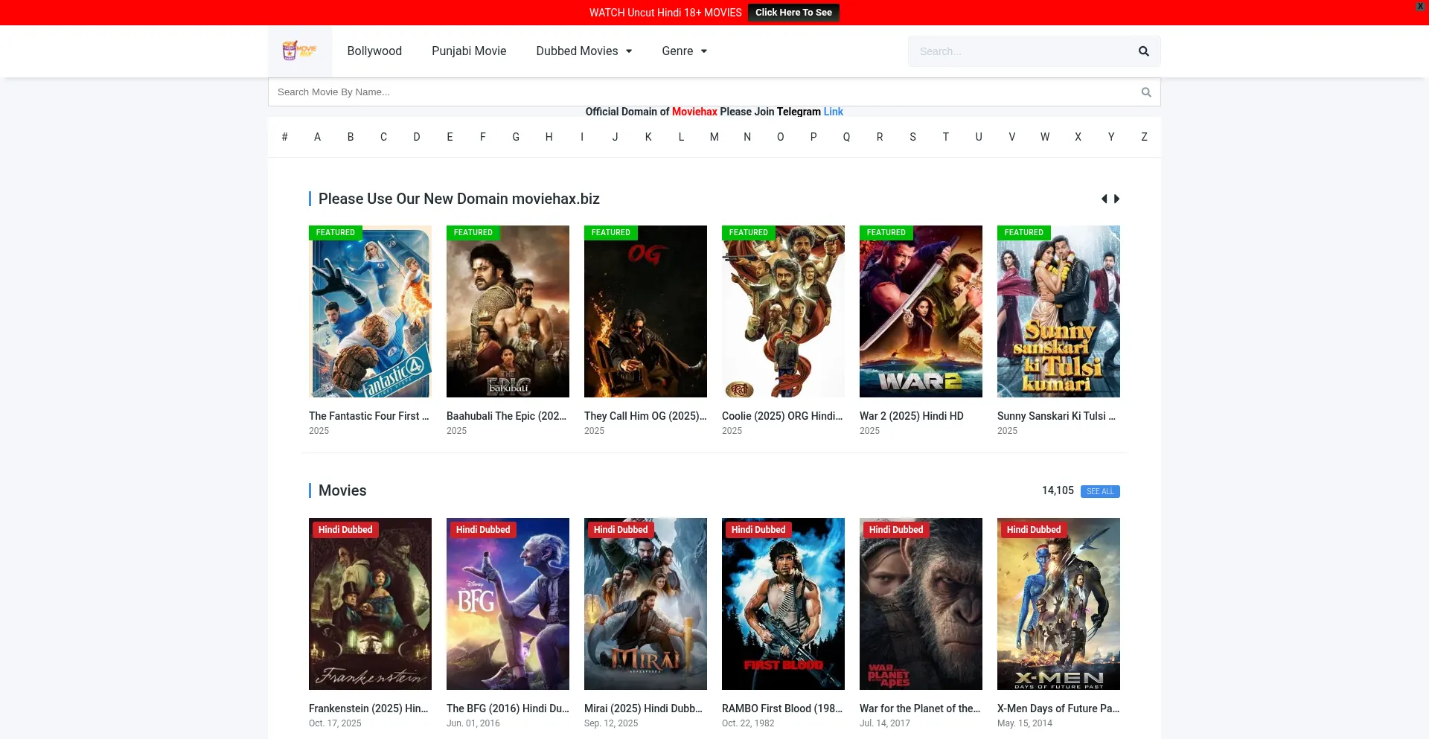Select the # symbol in alphabet filter

click(x=284, y=137)
